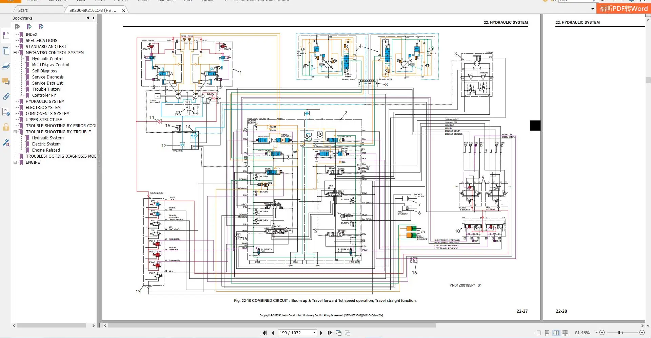This screenshot has height=338, width=651.
Task: Adjust the zoom level slider
Action: click(x=619, y=333)
